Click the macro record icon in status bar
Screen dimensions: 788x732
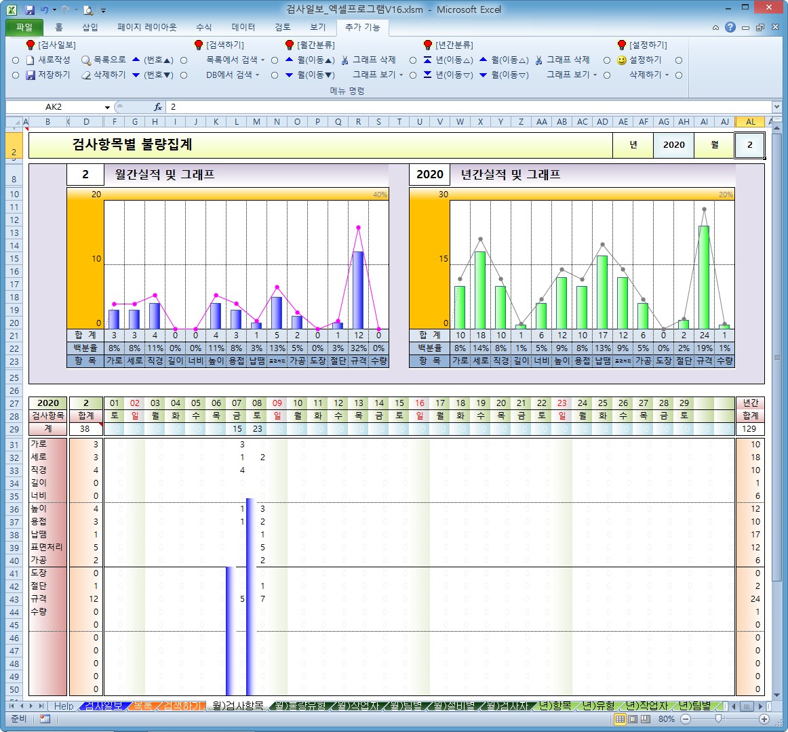tap(45, 719)
